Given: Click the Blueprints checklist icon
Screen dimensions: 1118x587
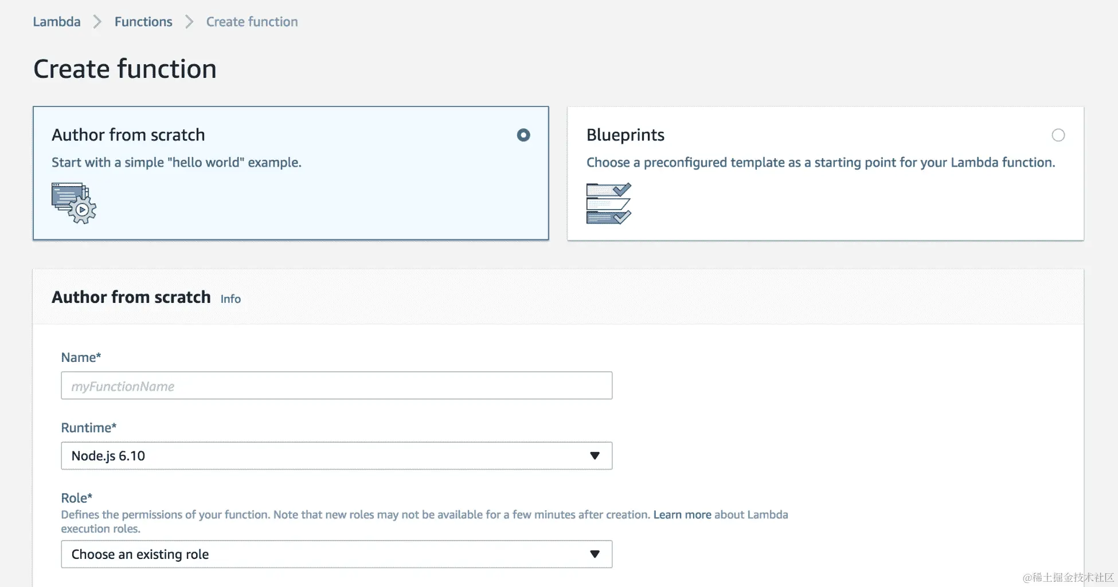Looking at the screenshot, I should point(608,203).
